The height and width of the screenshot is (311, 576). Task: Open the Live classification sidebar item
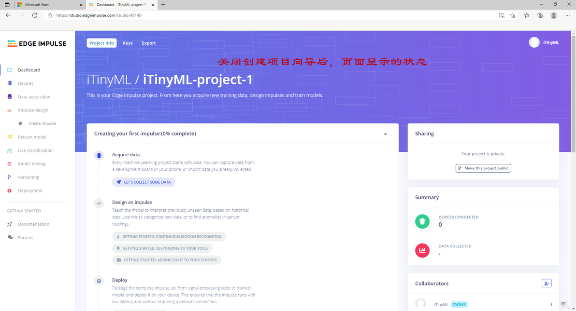pyautogui.click(x=35, y=150)
